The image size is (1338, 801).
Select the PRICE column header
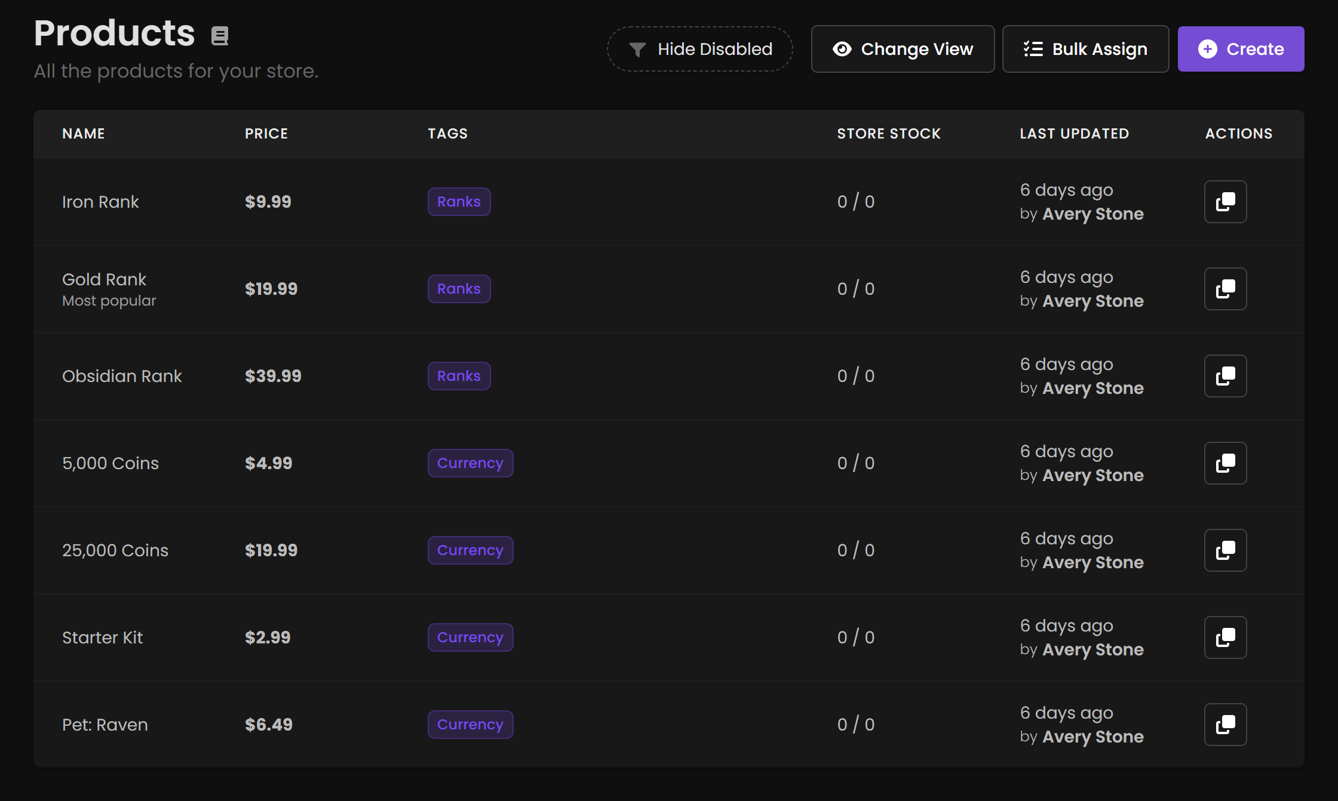click(266, 134)
